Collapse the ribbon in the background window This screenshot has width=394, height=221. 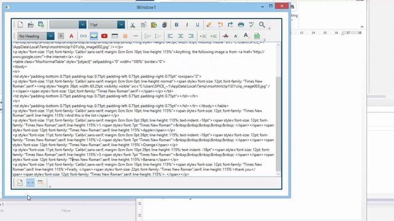click(x=362, y=27)
